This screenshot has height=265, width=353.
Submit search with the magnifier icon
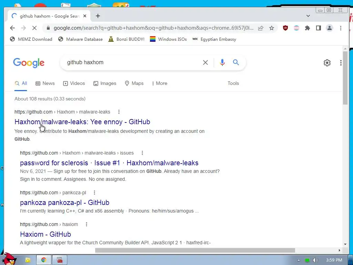pos(236,62)
